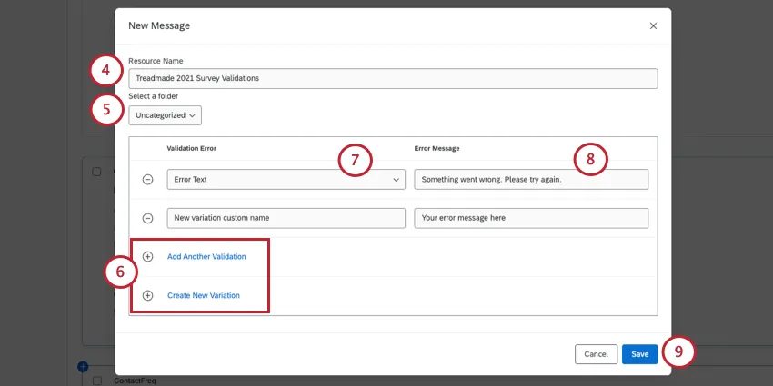Click the 'Your error message here' field
This screenshot has width=773, height=386.
[x=530, y=218]
